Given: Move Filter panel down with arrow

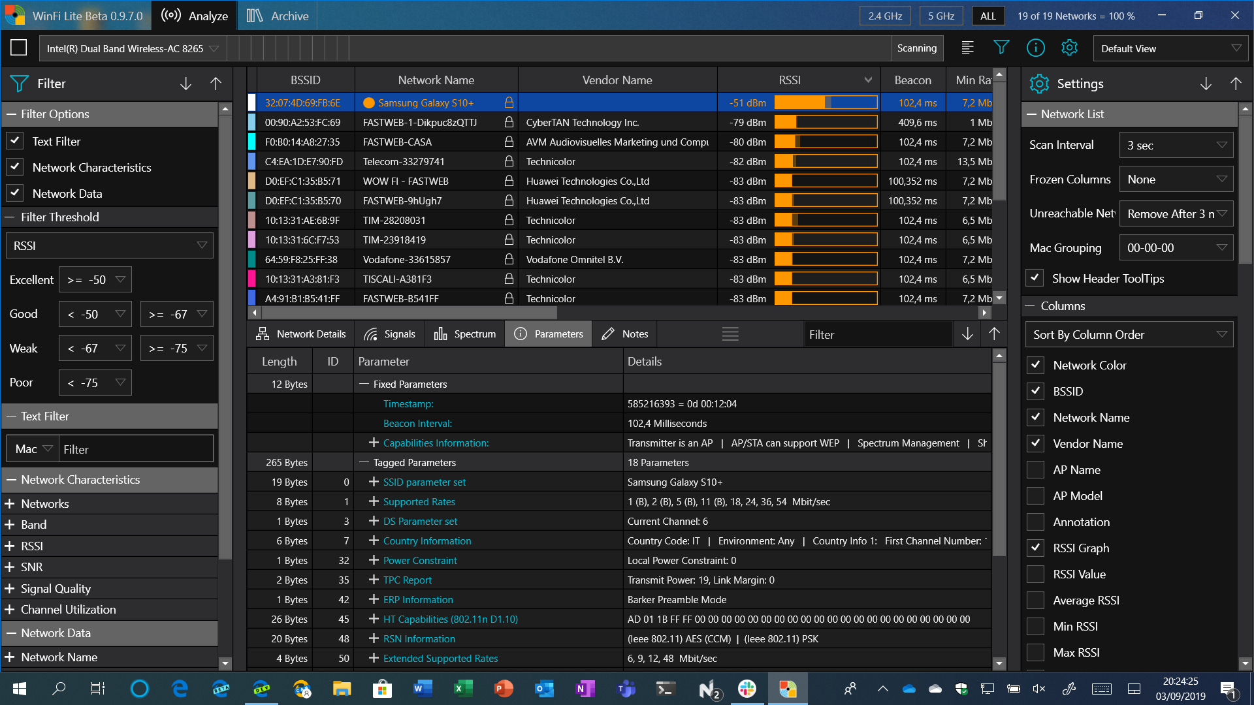Looking at the screenshot, I should tap(185, 84).
